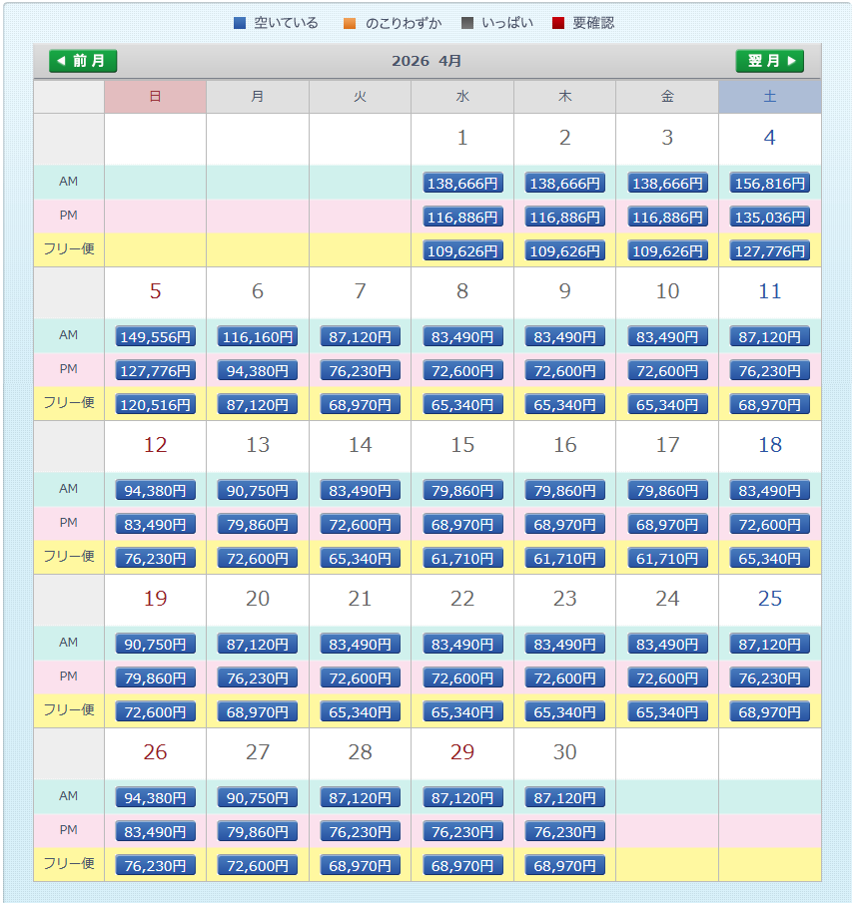Choose April 24 フリー便 price 65,340円

tap(667, 711)
